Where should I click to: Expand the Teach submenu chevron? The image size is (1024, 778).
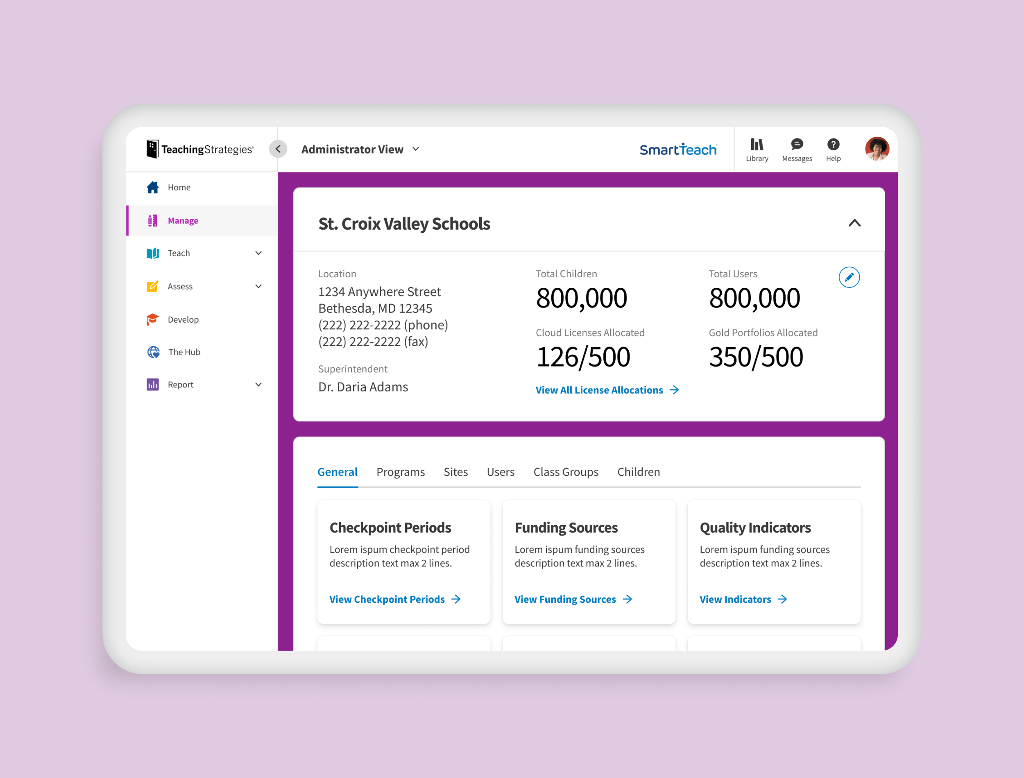(258, 253)
